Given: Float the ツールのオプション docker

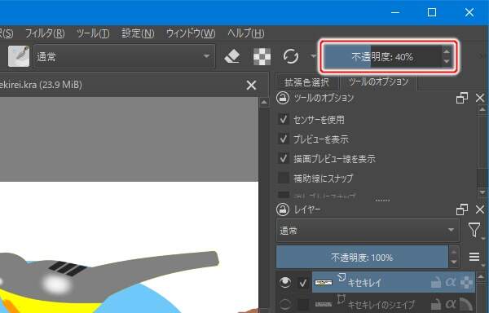Looking at the screenshot, I should (462, 98).
